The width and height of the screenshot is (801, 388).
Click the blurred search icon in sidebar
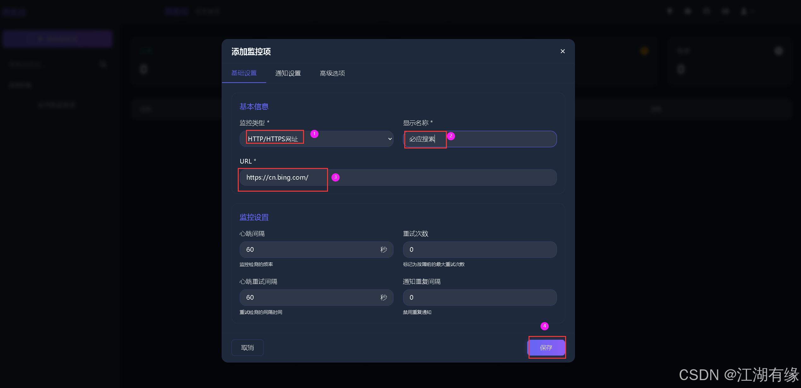click(x=103, y=65)
